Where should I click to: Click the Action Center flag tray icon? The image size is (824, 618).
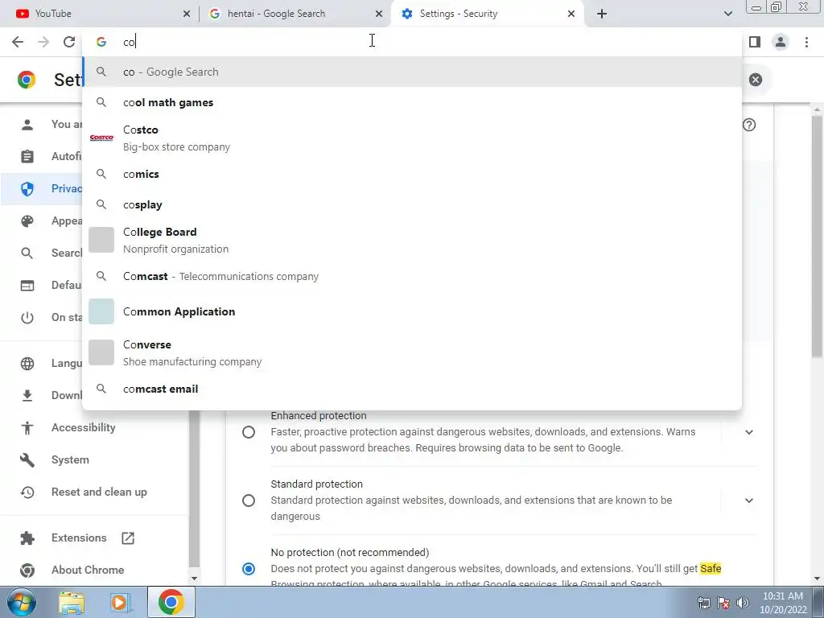tap(723, 603)
